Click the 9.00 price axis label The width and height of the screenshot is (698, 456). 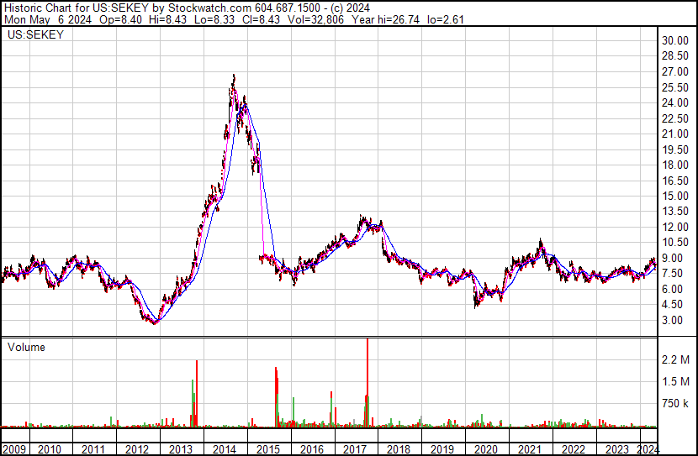(x=673, y=258)
